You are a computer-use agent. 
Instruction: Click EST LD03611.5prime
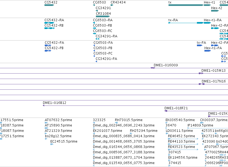179,131
